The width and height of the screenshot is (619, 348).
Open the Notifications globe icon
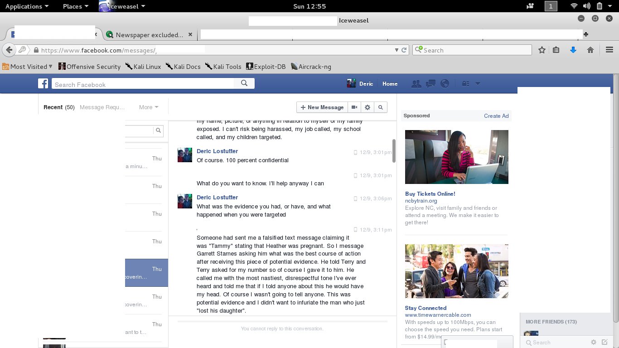tap(445, 84)
